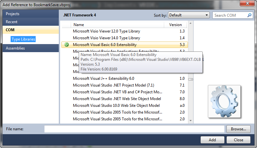257x148 pixels.
Task: Click the search magnifier icon
Action: (249, 15)
